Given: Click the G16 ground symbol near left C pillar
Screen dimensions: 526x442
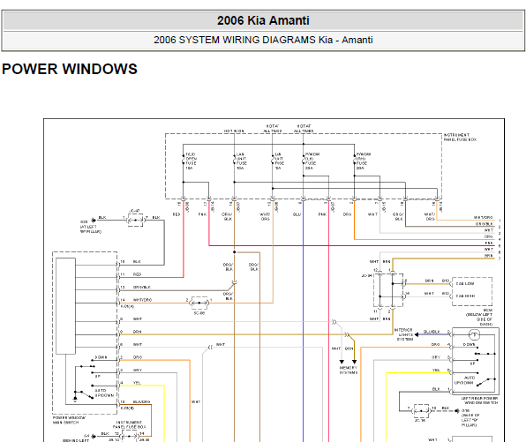Looking at the screenshot, I should (457, 411).
